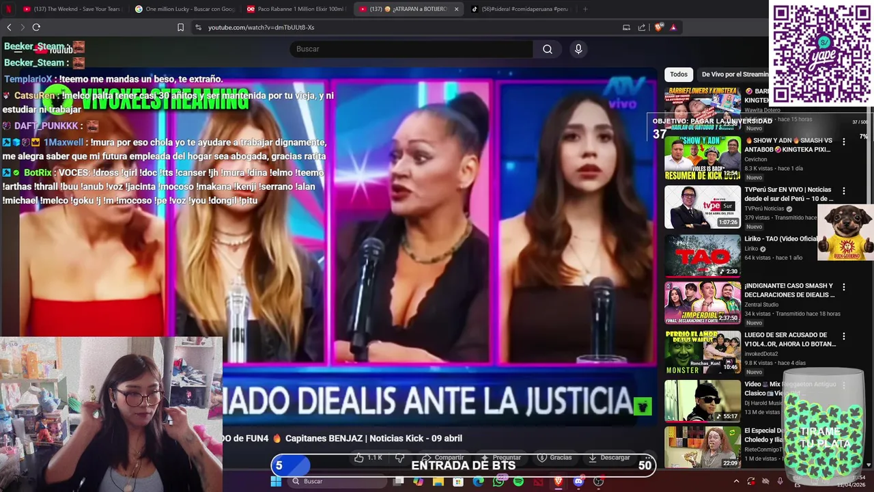
Task: Click the address bar URL youtube.com/watch
Action: [x=262, y=27]
